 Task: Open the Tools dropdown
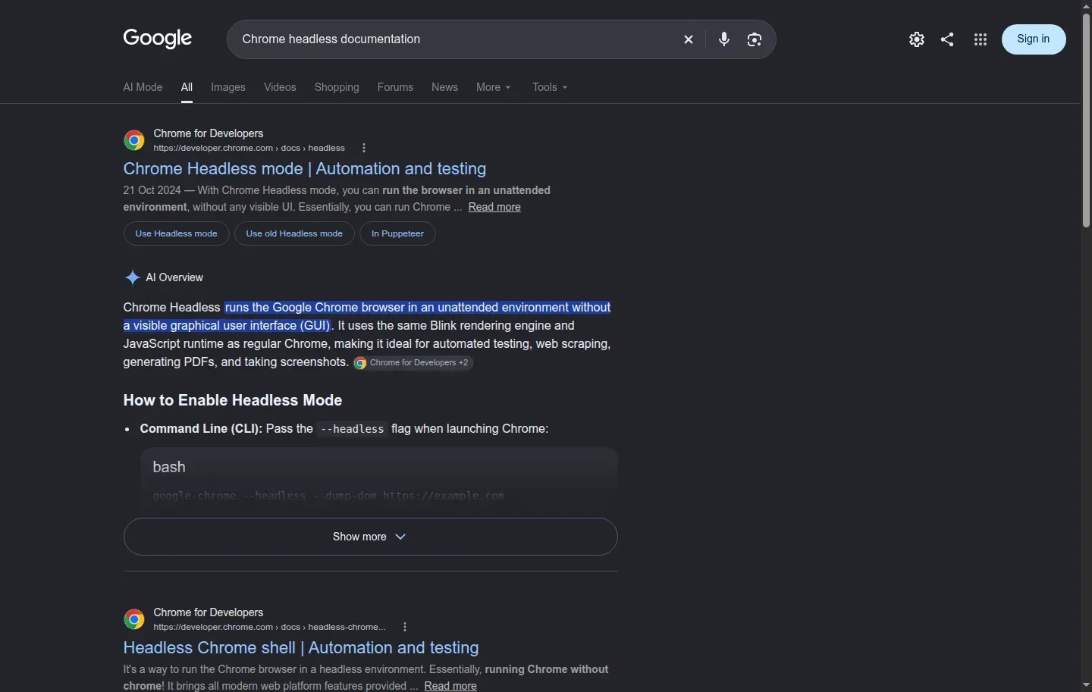click(550, 87)
